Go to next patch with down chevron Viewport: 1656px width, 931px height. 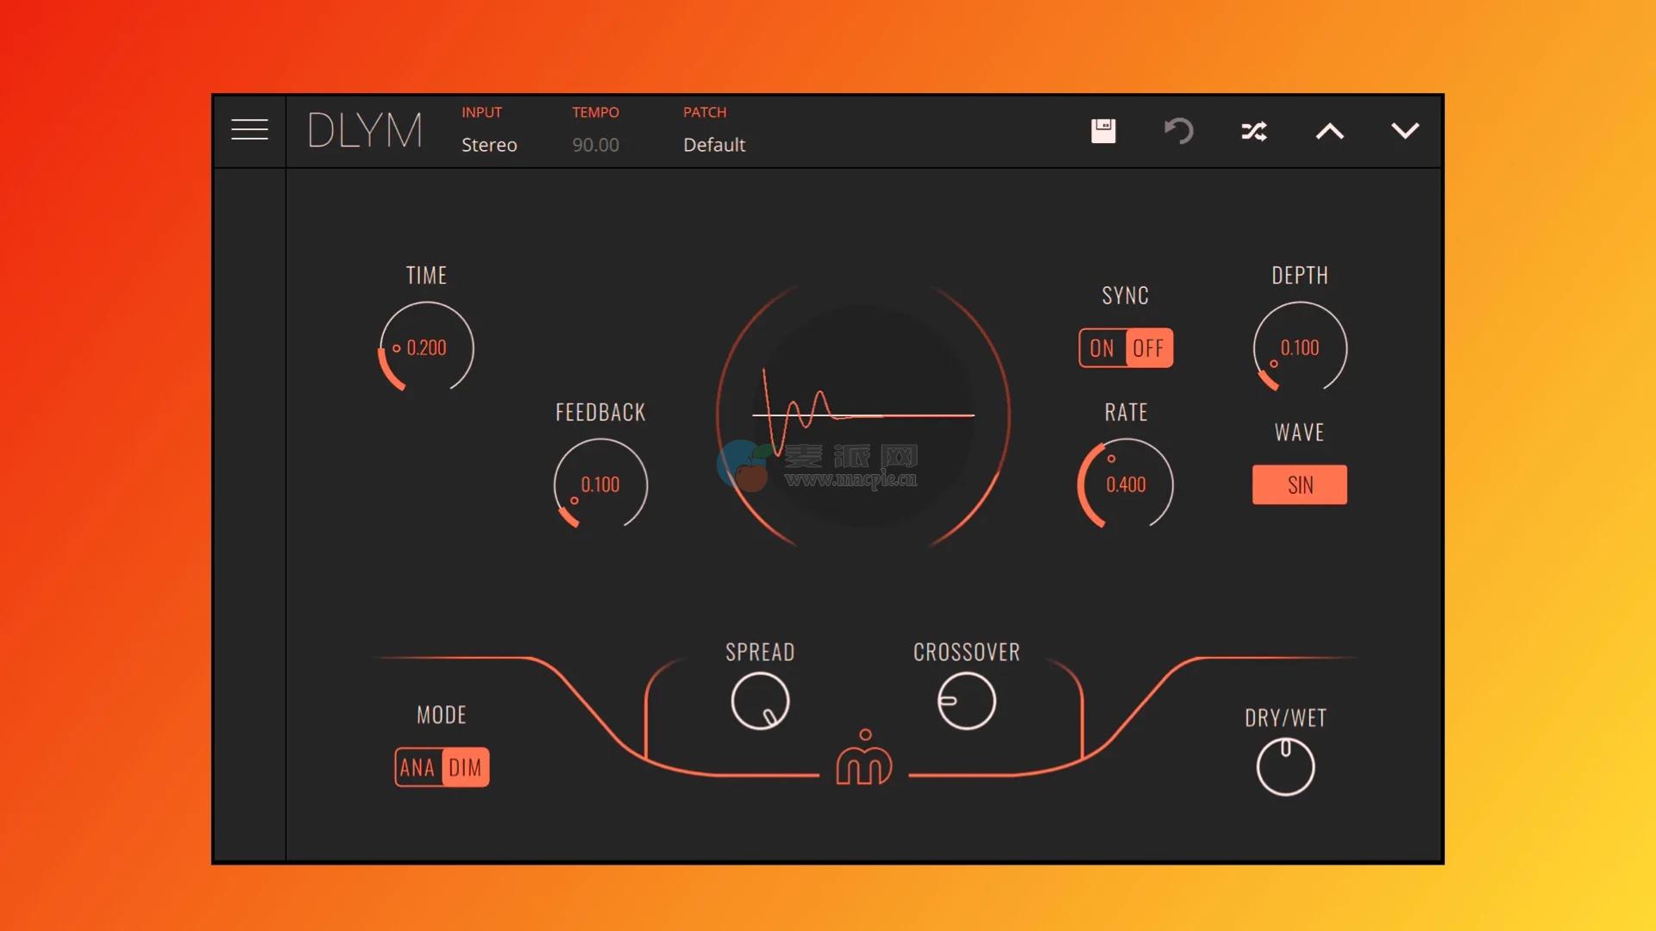[1405, 131]
